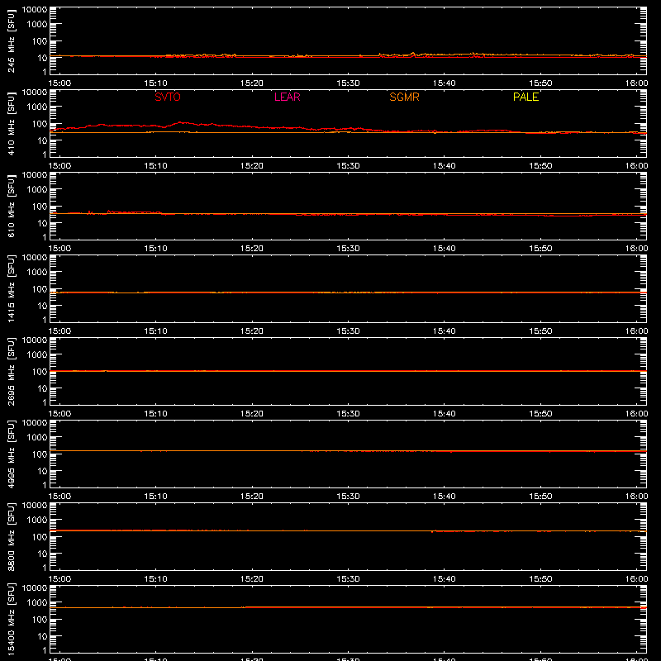Screen dimensions: 661x661
Task: Select the 8800 MHz [SFU] axis title
Action: tap(11, 536)
